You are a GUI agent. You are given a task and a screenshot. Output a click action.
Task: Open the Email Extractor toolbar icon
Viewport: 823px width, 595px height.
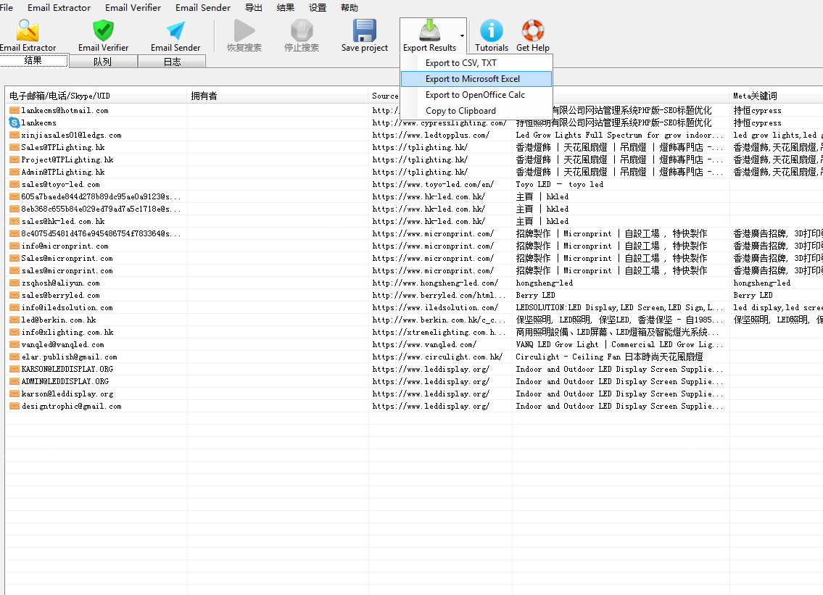(x=28, y=31)
